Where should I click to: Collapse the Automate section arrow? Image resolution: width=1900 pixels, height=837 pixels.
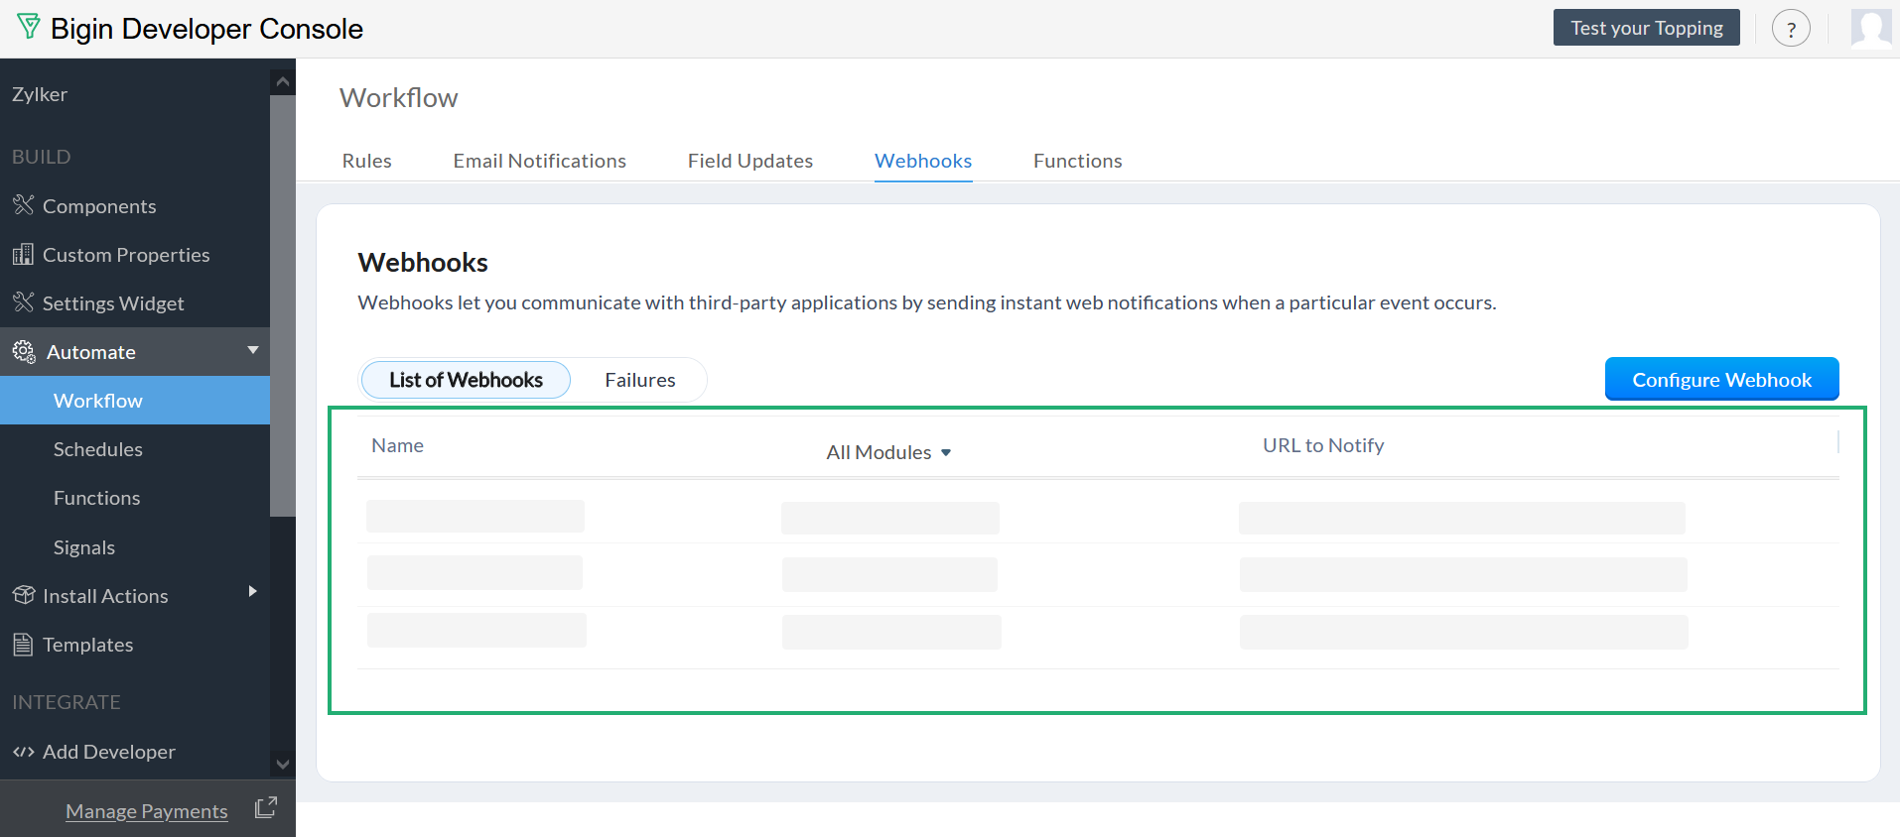tap(253, 350)
